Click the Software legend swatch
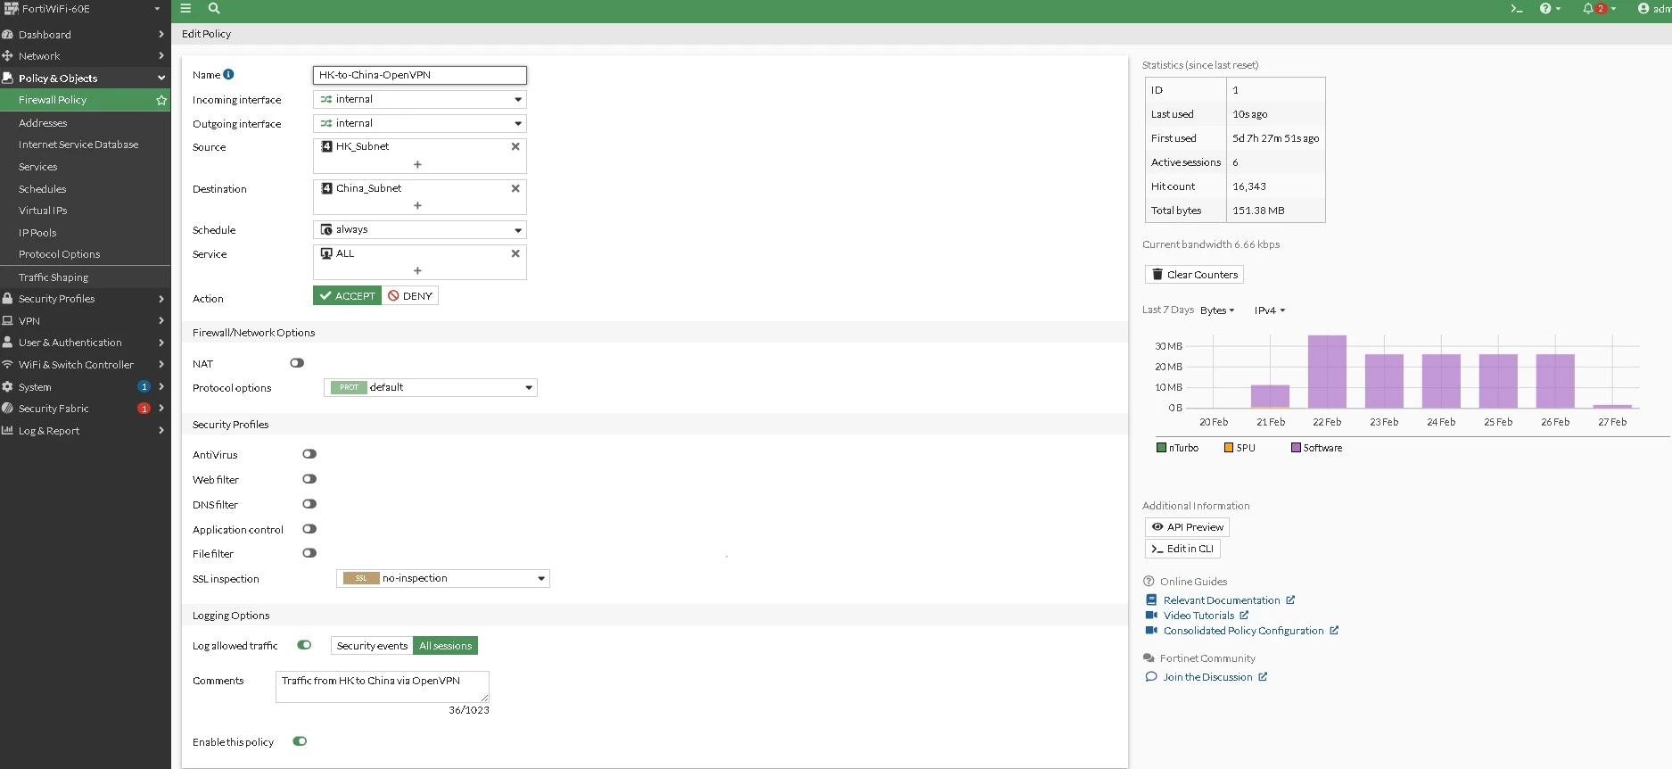Screen dimensions: 1672x769 point(1296,448)
